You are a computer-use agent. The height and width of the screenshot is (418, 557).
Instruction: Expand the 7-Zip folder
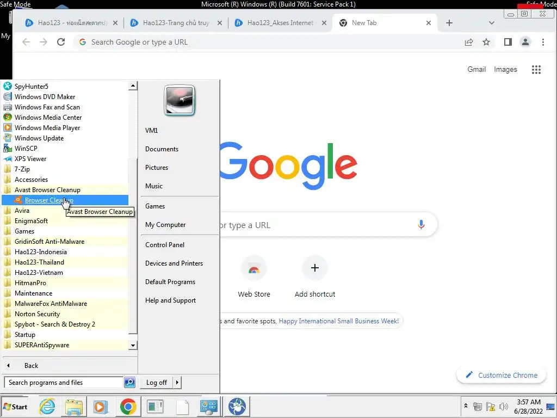22,169
